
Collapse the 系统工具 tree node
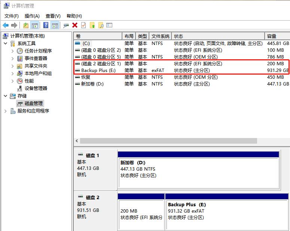6,43
